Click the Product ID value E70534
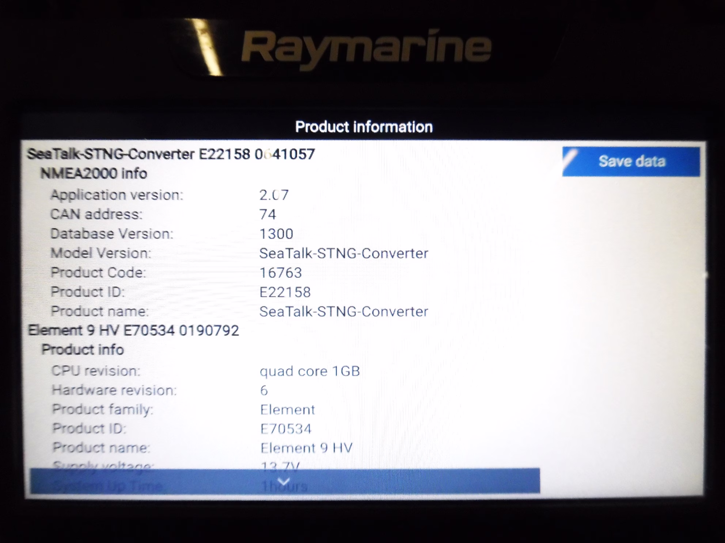Image resolution: width=725 pixels, height=543 pixels. [286, 429]
